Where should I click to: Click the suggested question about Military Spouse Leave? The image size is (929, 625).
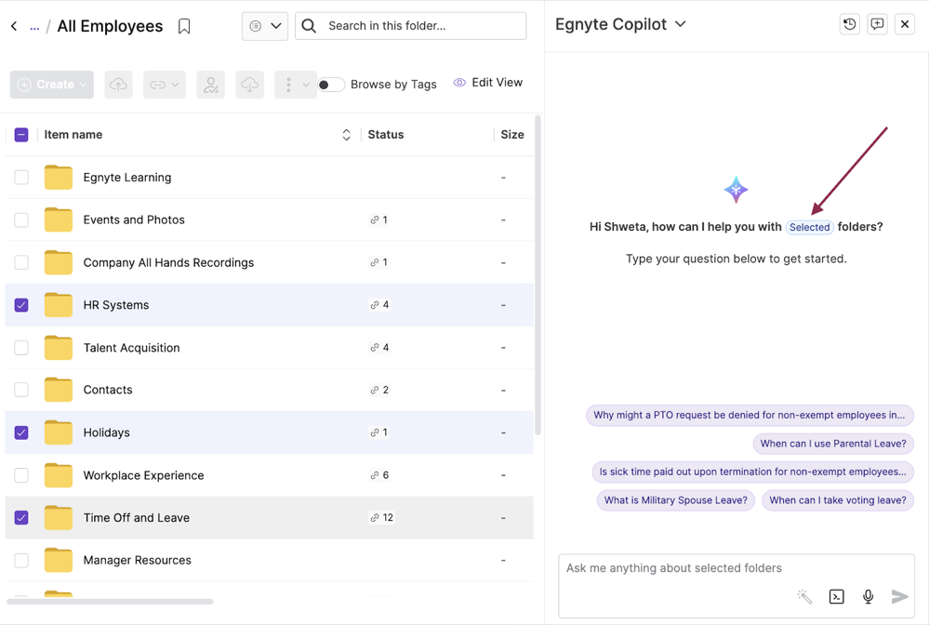tap(675, 500)
